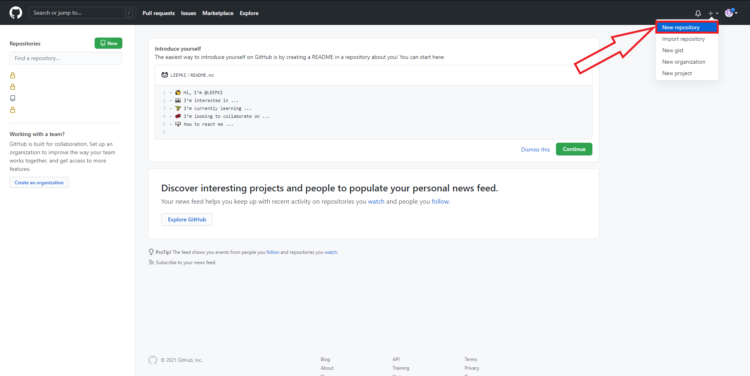Open the user avatar account menu
The height and width of the screenshot is (376, 750).
tap(731, 13)
